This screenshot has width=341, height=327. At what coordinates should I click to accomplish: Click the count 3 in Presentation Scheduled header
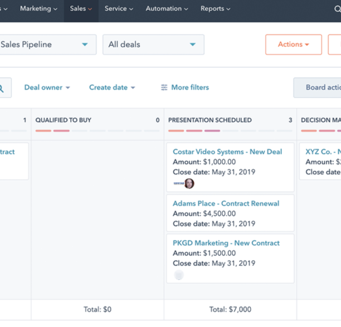(x=290, y=120)
